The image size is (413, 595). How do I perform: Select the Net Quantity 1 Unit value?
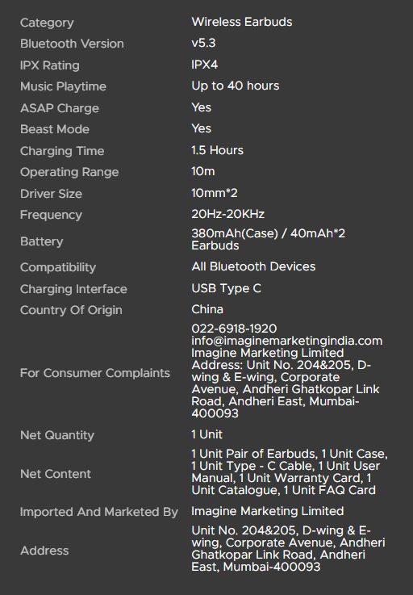[206, 434]
